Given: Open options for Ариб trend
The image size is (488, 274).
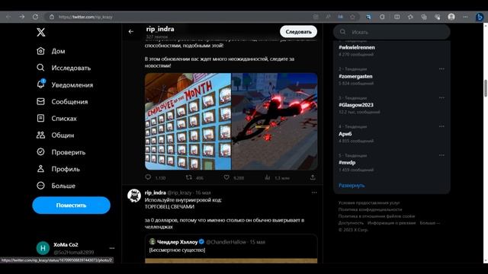Looking at the screenshot, I should (x=441, y=126).
